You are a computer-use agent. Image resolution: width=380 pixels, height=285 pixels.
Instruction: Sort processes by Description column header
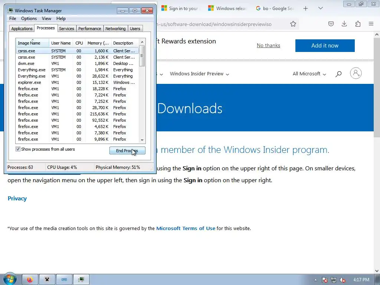pyautogui.click(x=125, y=43)
